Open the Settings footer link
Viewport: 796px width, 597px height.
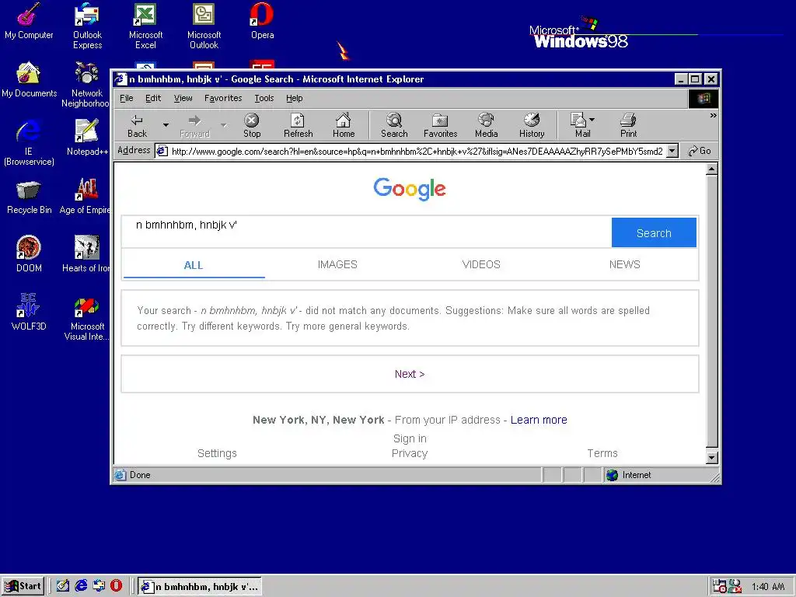[217, 453]
